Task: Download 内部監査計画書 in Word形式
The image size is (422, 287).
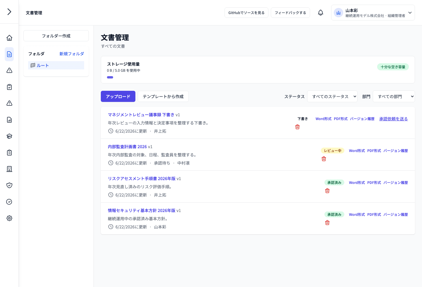Action: [x=357, y=151]
